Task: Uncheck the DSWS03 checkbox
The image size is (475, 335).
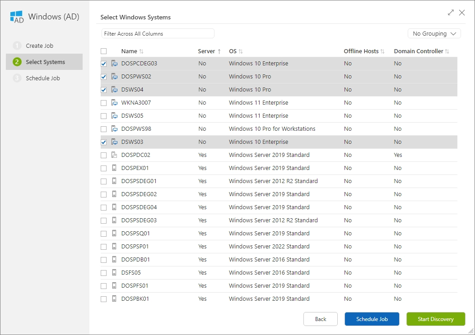Action: pyautogui.click(x=103, y=142)
